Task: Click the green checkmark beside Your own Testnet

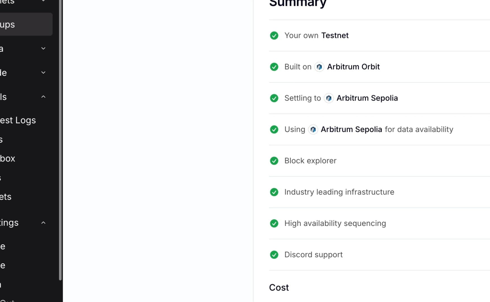Action: pyautogui.click(x=274, y=36)
